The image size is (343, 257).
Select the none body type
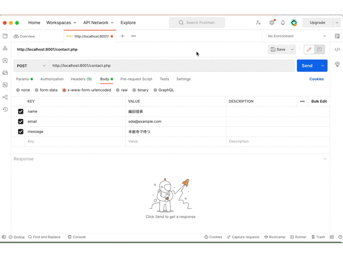click(x=18, y=90)
